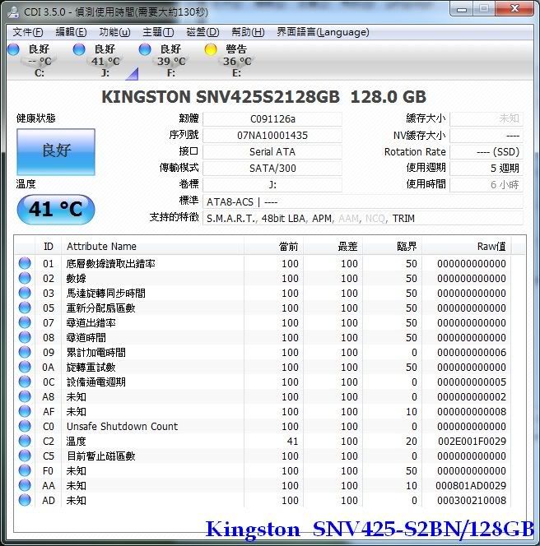The width and height of the screenshot is (540, 546).
Task: Click the power-on hours field 6 小時
Action: tap(486, 184)
